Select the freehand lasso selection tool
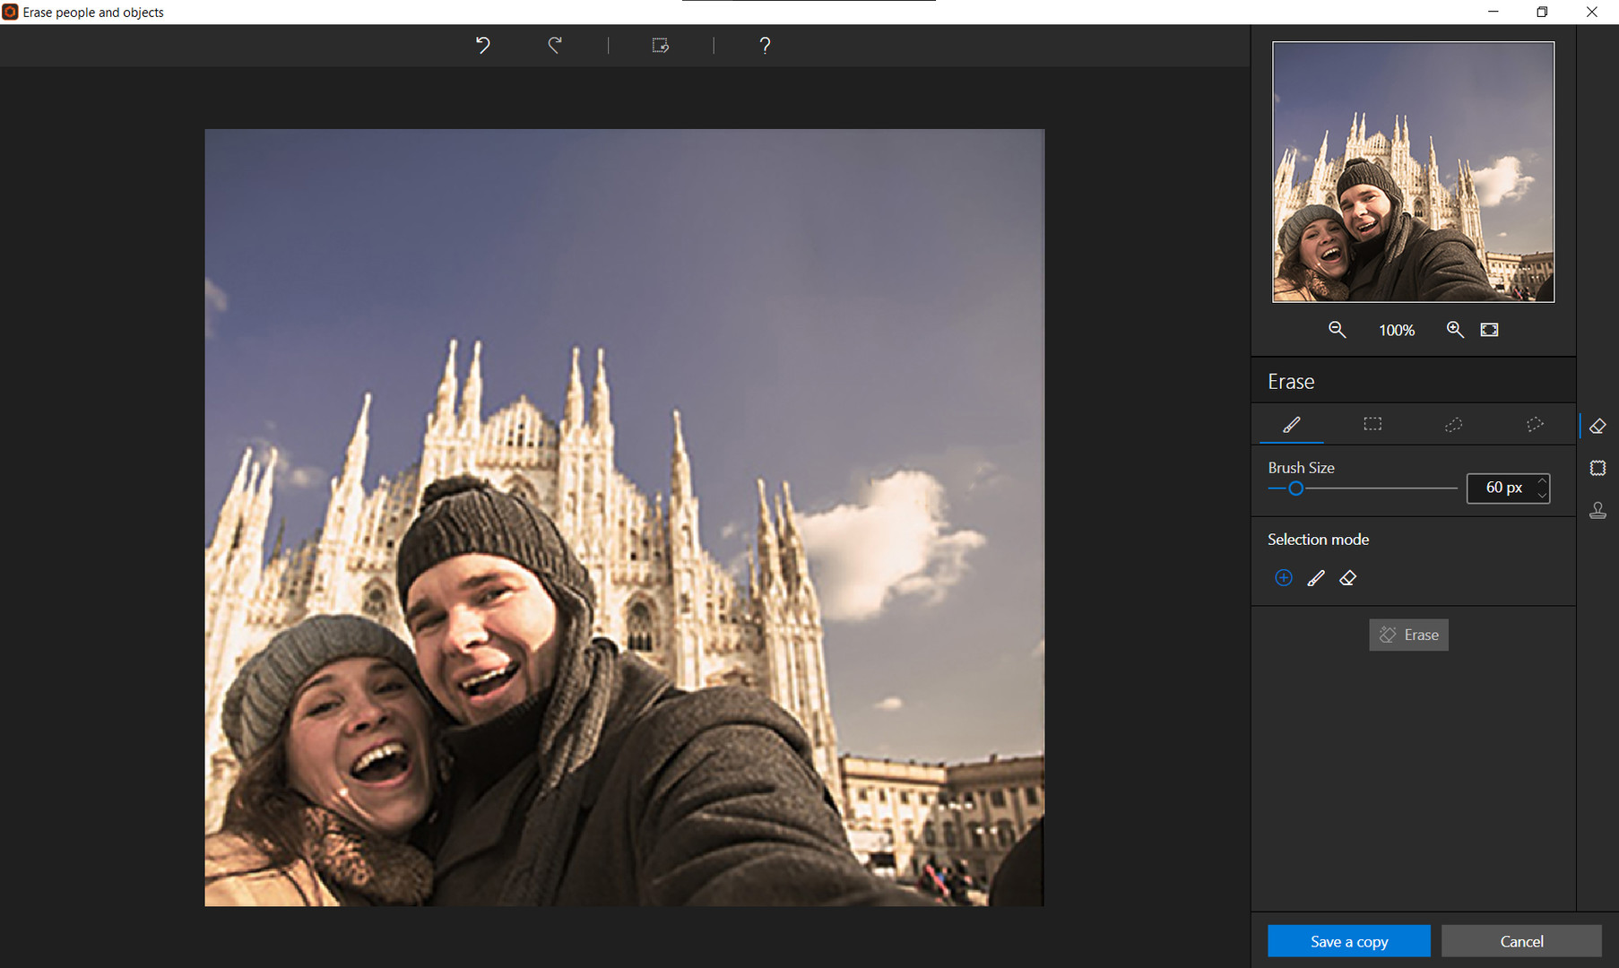This screenshot has width=1619, height=968. 1453,424
